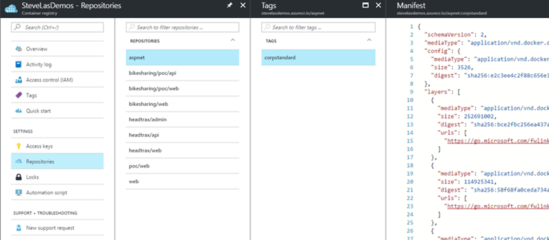Click the purple Tags icon in sidebar
The height and width of the screenshot is (240, 549).
point(18,95)
